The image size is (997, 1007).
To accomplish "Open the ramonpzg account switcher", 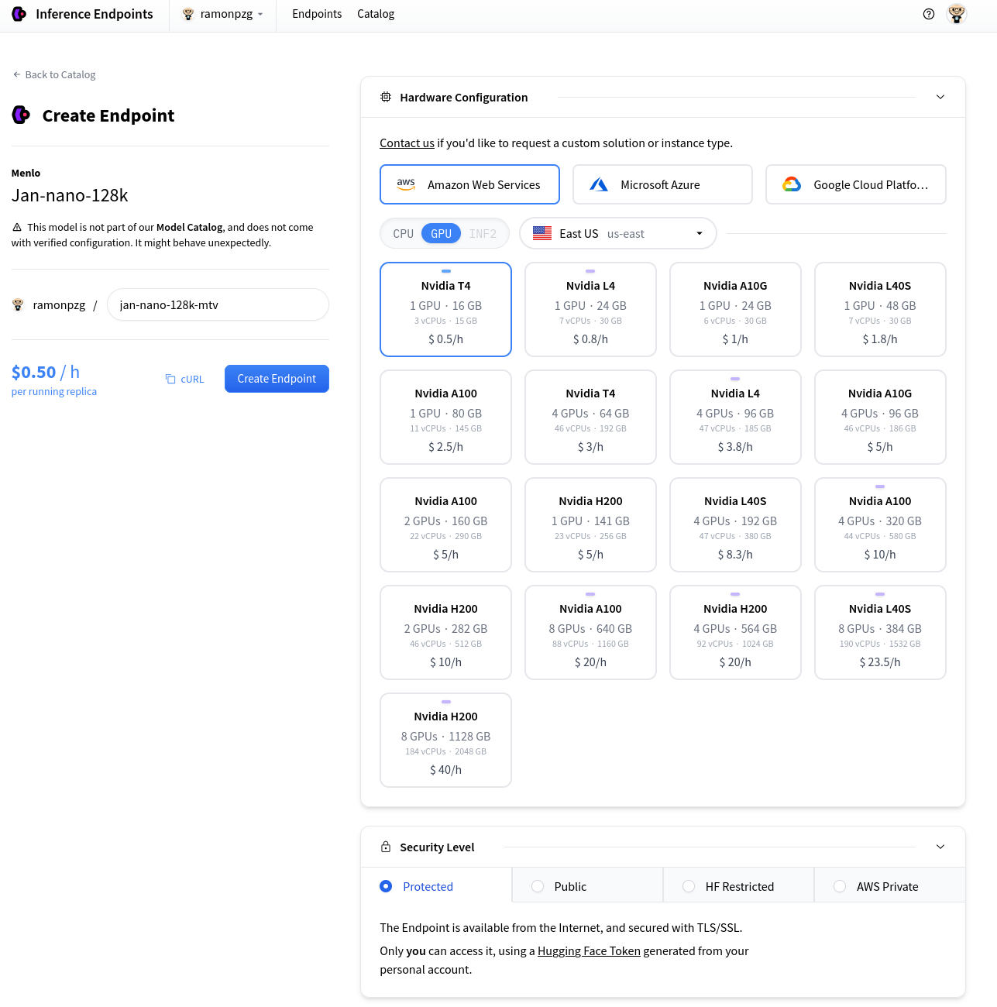I will point(223,14).
